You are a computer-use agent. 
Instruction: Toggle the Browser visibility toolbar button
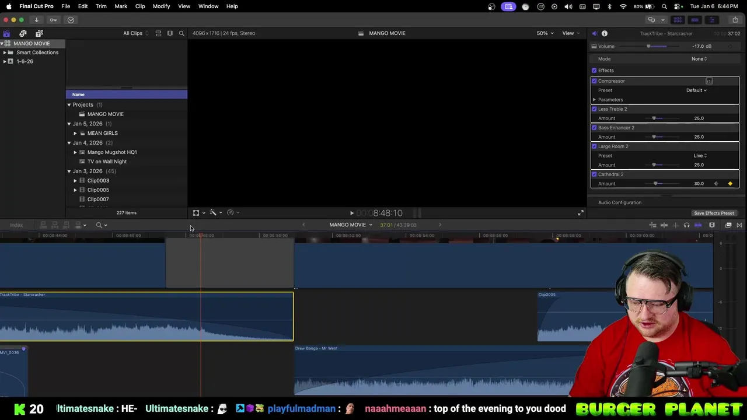click(678, 20)
